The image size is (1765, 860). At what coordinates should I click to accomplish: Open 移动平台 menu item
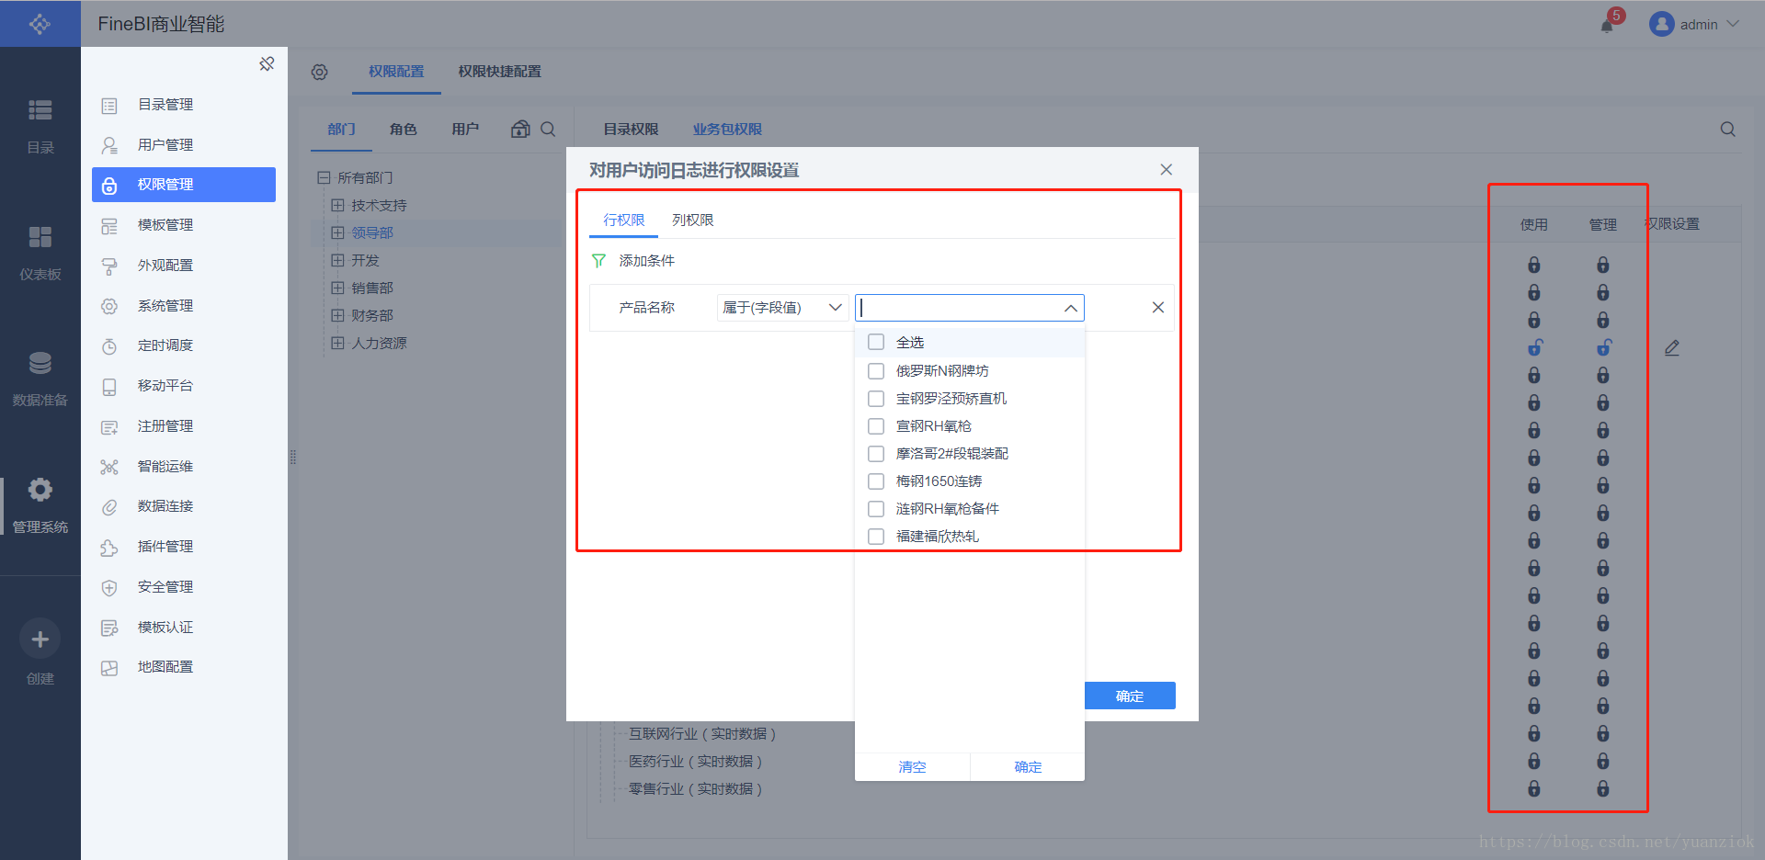click(x=184, y=386)
